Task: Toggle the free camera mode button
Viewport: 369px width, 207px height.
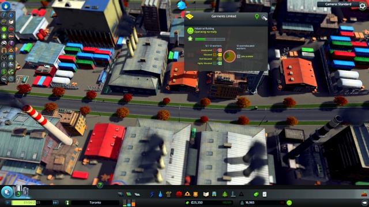Action: click(364, 202)
